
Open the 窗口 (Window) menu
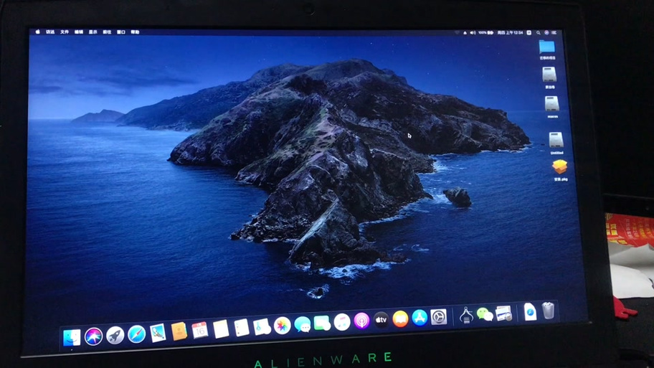121,32
